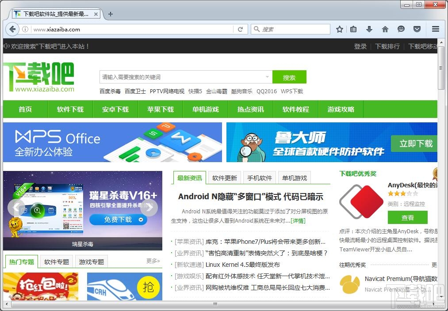The width and height of the screenshot is (448, 311).
Task: Go back with the browser back arrow
Action: tap(12, 29)
